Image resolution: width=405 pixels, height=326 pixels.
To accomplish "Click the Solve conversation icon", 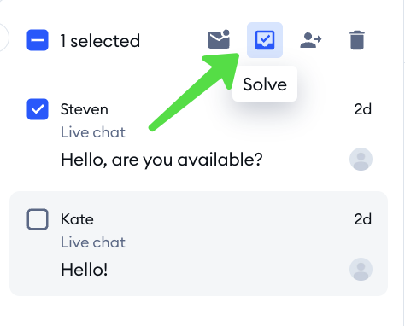I will click(265, 40).
